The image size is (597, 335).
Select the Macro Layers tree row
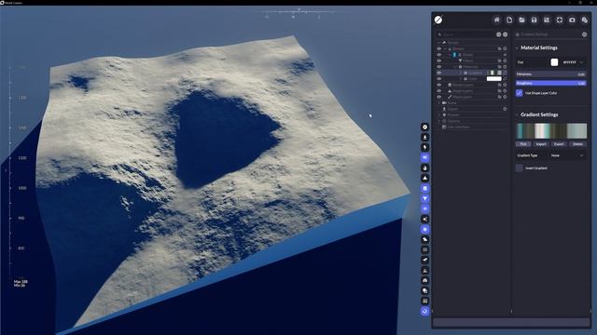coord(472,97)
